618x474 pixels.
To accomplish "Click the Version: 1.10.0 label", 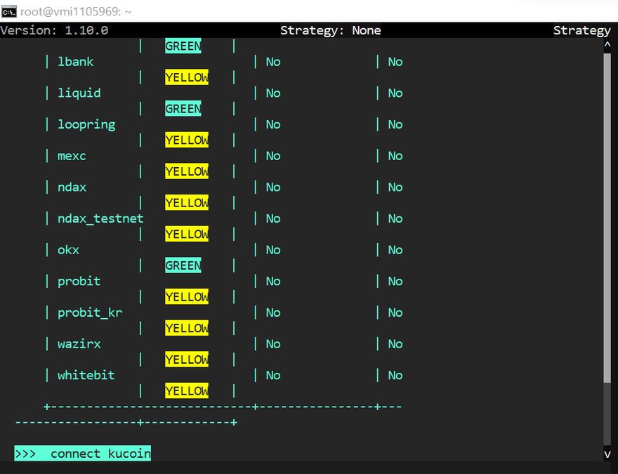I will click(x=54, y=30).
